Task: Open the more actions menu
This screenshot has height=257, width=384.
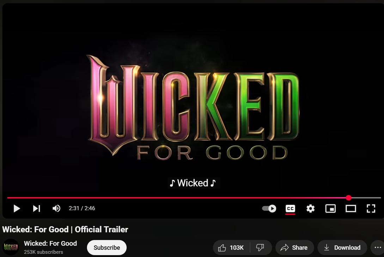Action: (377, 248)
